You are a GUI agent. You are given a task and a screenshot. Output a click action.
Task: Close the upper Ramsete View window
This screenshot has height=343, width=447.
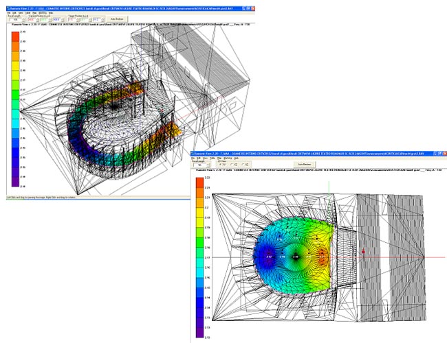pos(253,9)
